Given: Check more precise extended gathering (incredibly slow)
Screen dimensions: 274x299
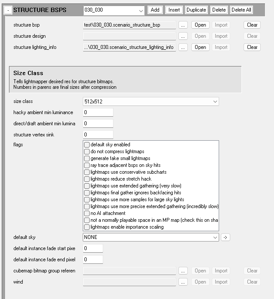Looking at the screenshot, I should click(87, 206).
